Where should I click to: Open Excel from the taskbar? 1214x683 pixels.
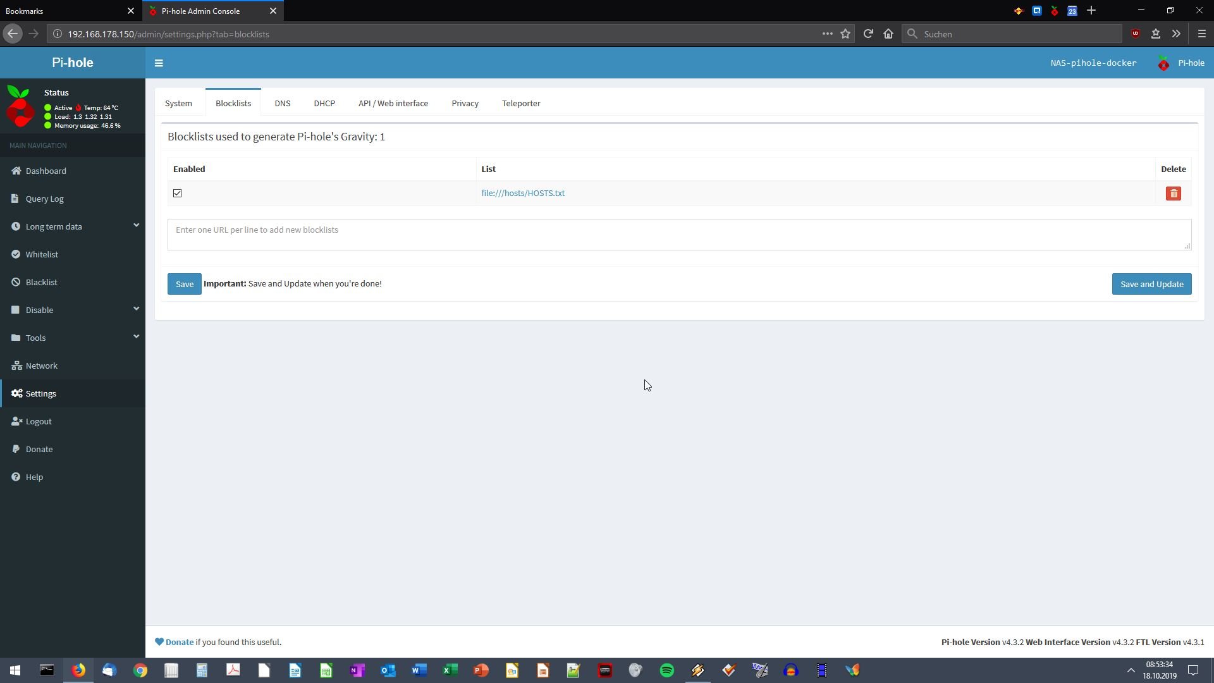coord(450,670)
